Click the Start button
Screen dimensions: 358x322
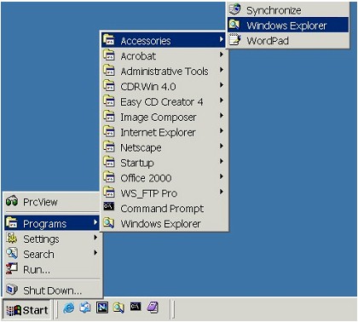point(27,310)
